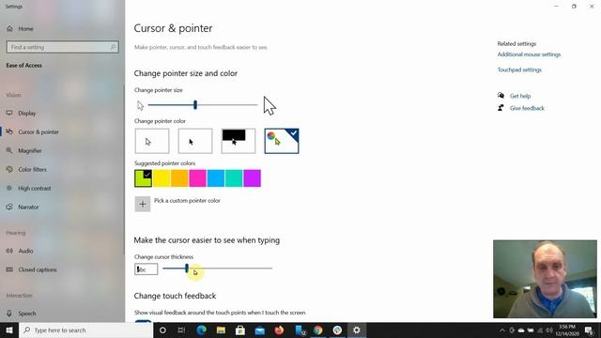This screenshot has height=338, width=601.
Task: Open High contrast settings
Action: pyautogui.click(x=34, y=189)
